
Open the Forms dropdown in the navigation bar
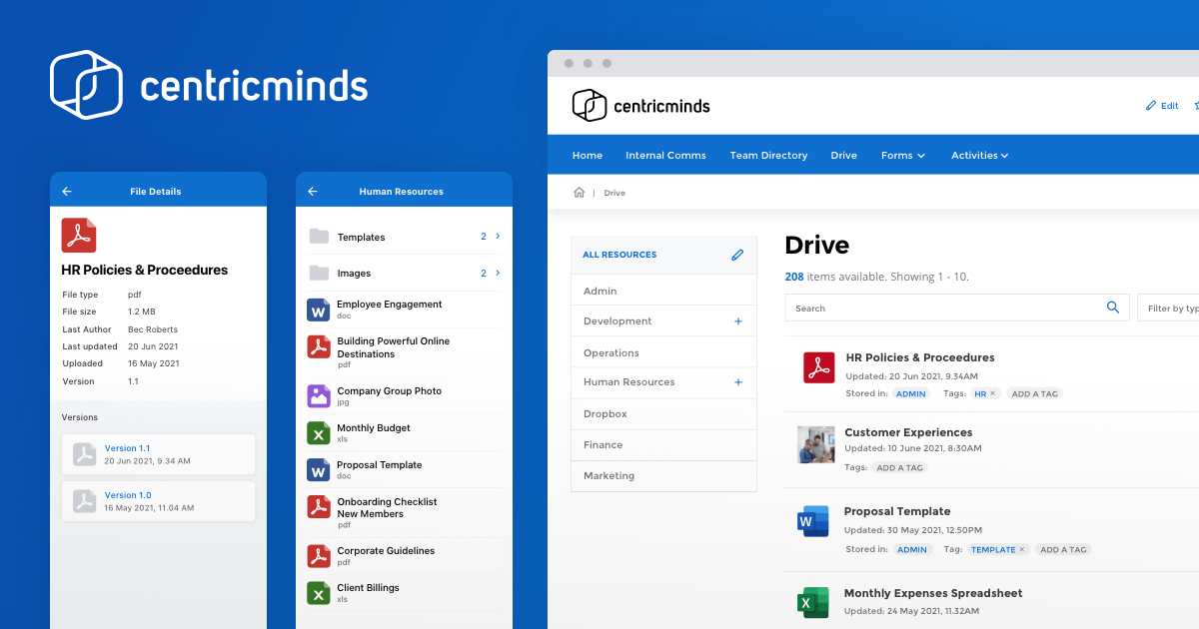click(902, 155)
